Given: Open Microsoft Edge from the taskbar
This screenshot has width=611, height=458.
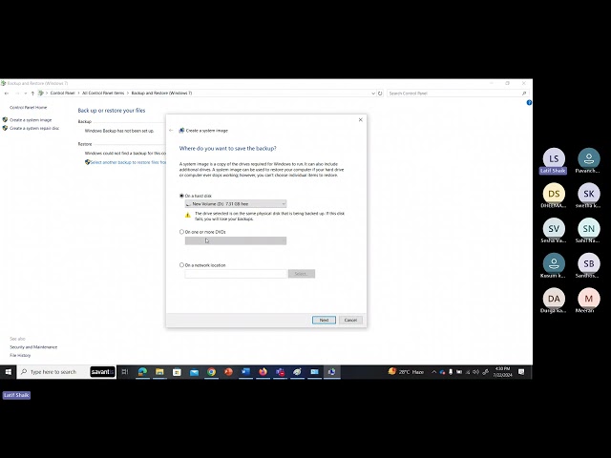Looking at the screenshot, I should pyautogui.click(x=142, y=372).
